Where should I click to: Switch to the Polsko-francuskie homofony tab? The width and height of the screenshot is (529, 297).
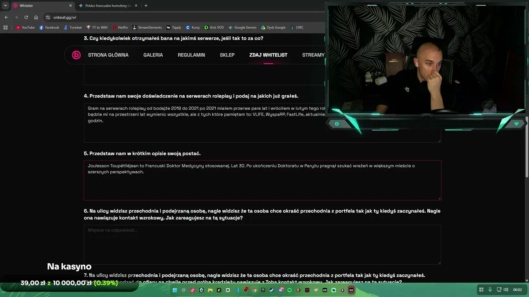tap(108, 6)
